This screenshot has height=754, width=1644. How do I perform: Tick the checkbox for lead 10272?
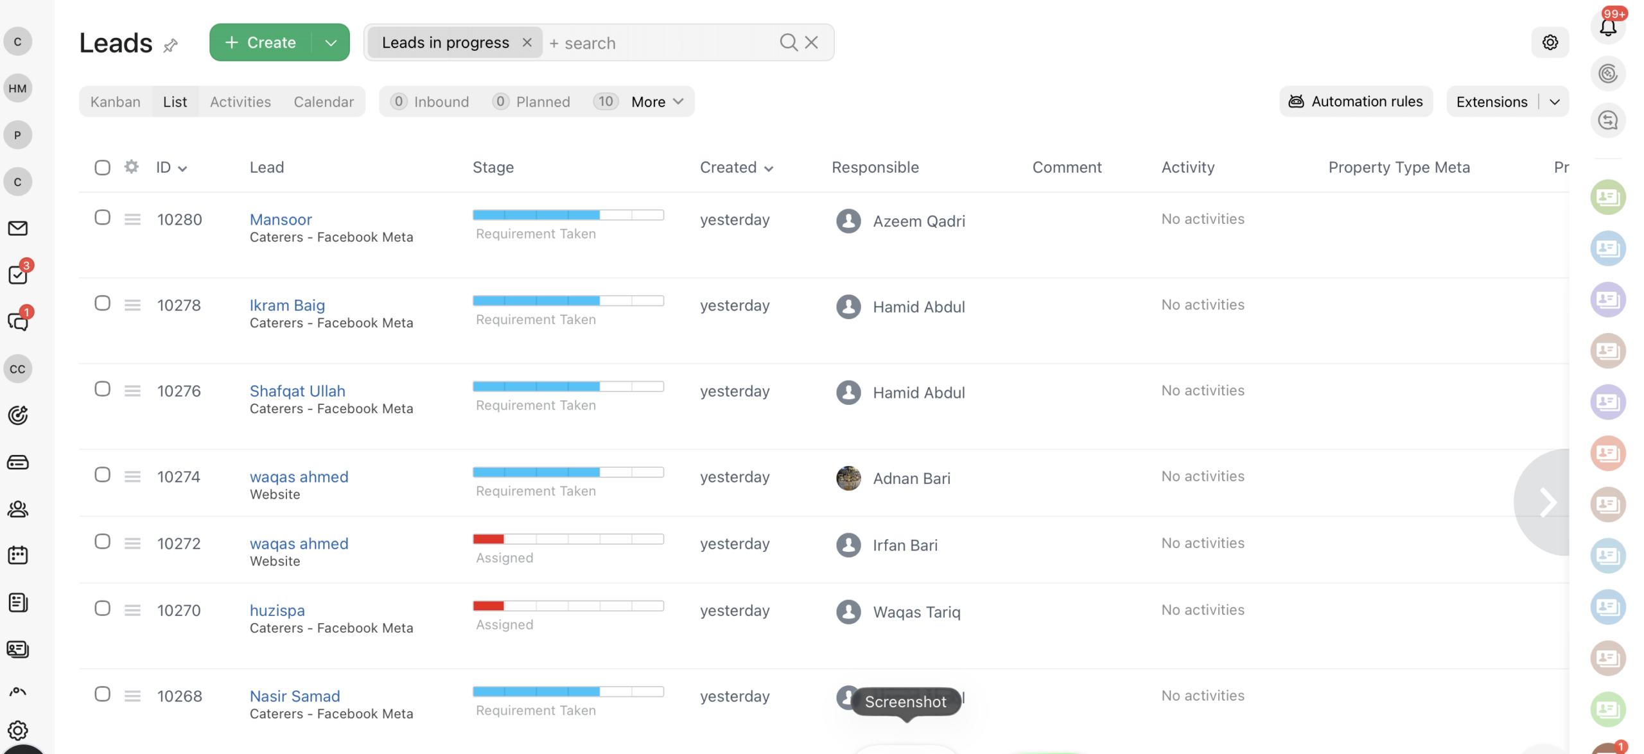coord(103,542)
